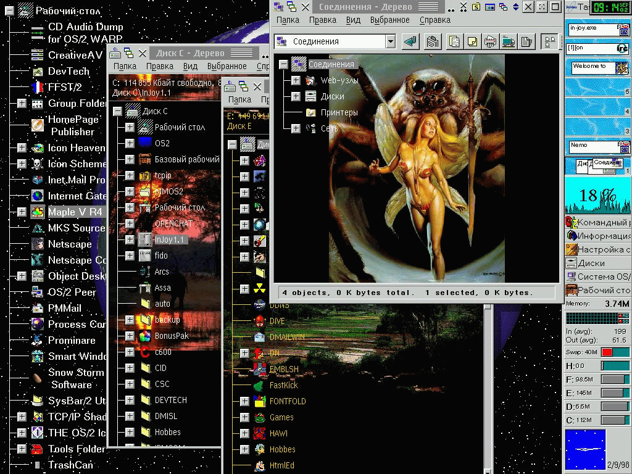Select InJoy1.1 folder in Диск C tree
632x474 pixels.
(163, 239)
